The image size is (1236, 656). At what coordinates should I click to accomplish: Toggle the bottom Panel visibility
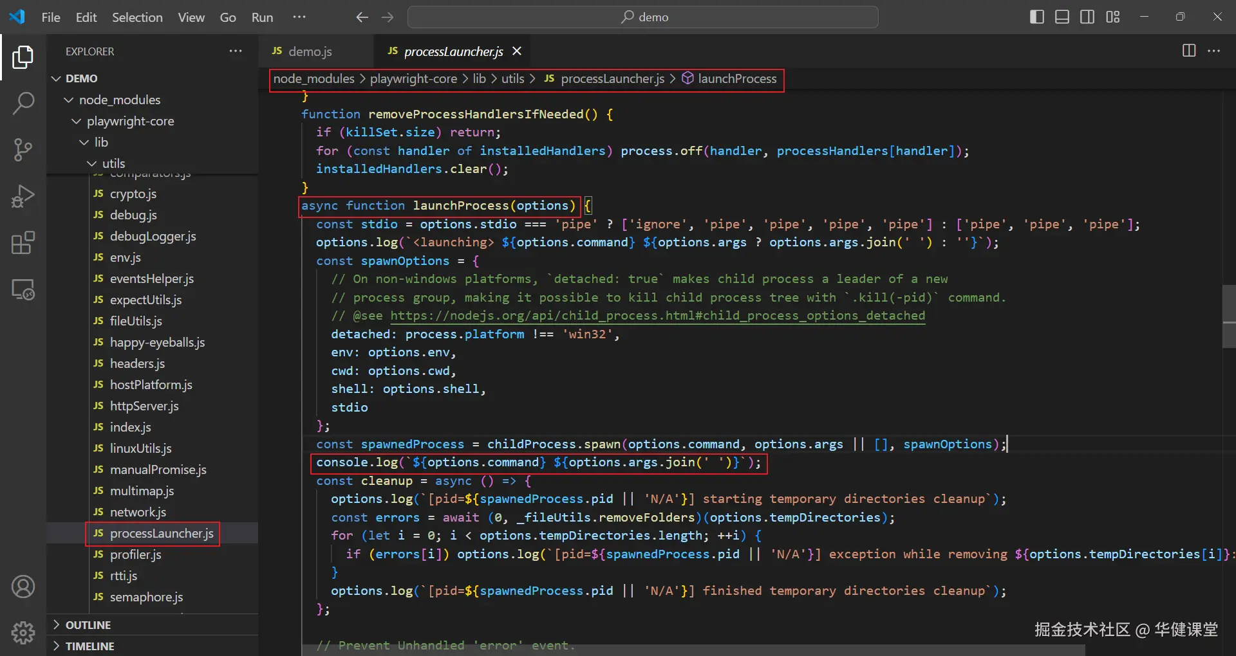[1062, 17]
